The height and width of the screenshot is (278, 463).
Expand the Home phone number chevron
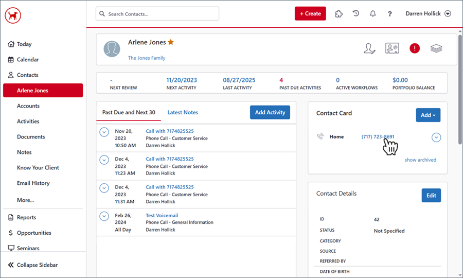tap(436, 137)
